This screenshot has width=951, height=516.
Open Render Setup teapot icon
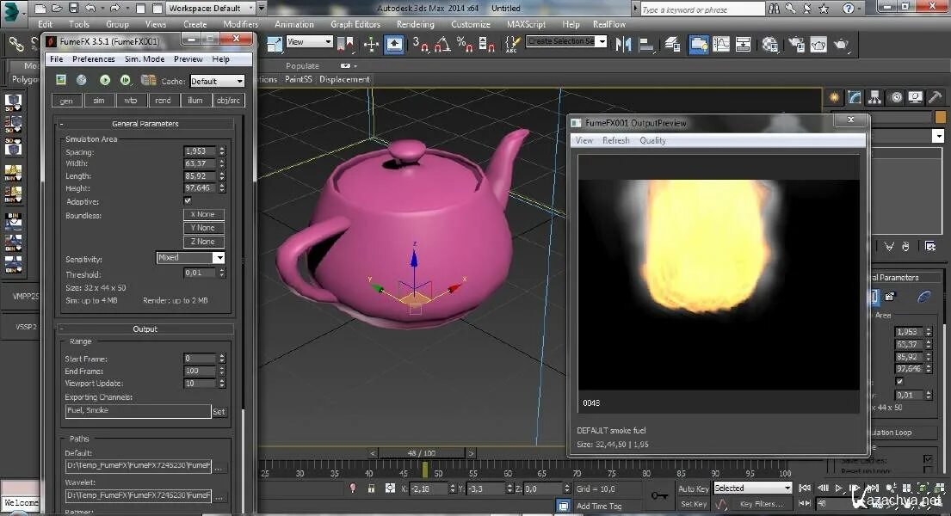point(796,44)
